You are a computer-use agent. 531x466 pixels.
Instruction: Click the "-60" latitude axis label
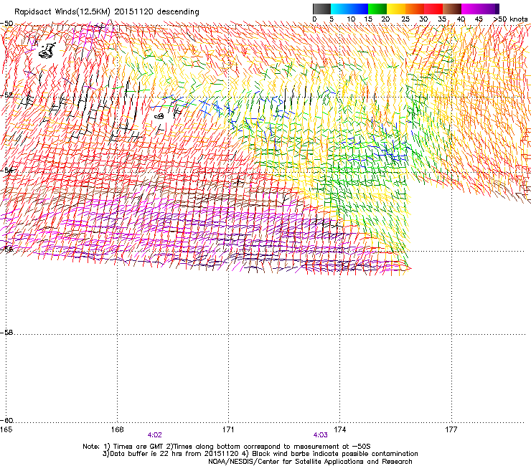(6, 421)
